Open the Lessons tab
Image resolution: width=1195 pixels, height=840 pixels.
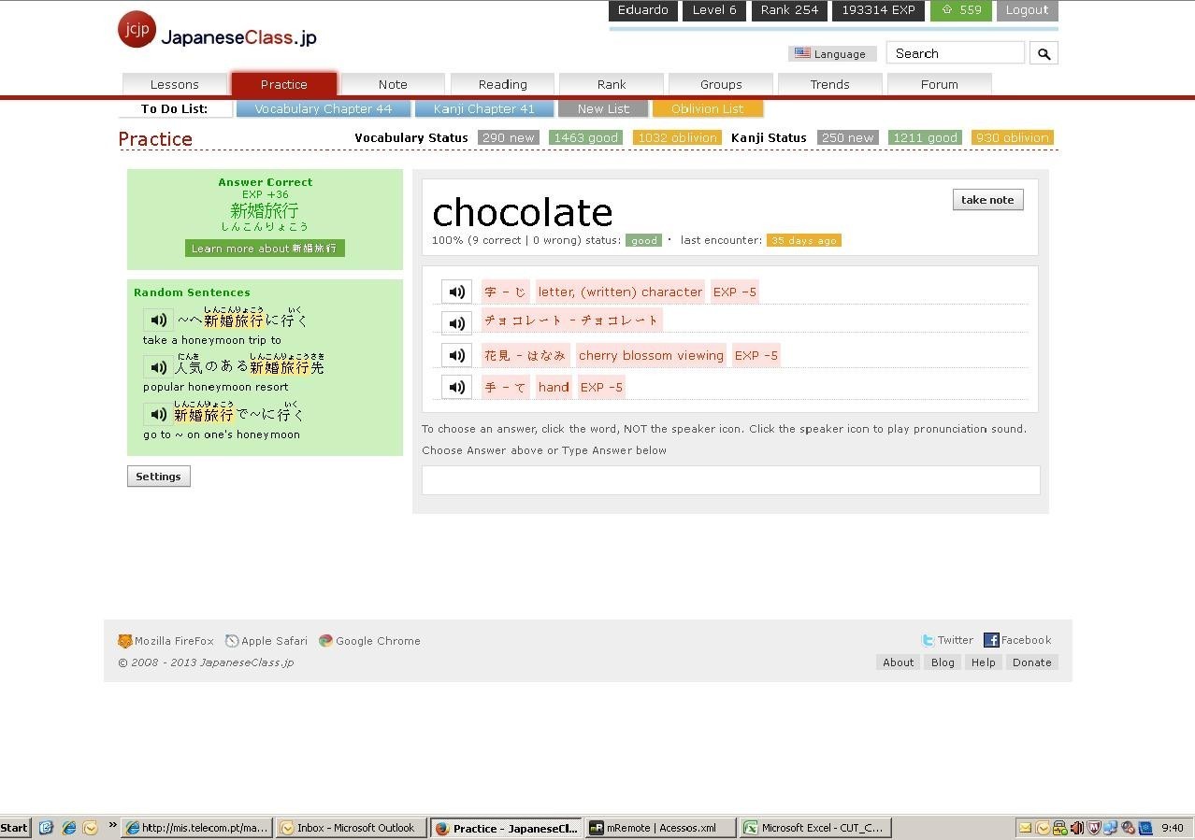pos(175,84)
